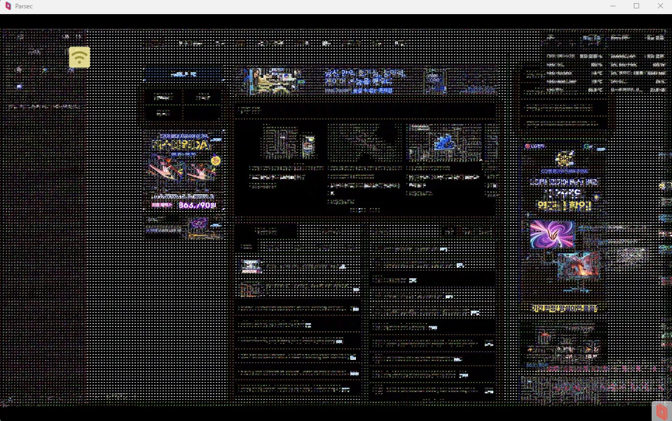Viewport: 672px width, 421px height.
Task: Open the LG UltraGear purple swirl monitor image
Action: click(552, 234)
